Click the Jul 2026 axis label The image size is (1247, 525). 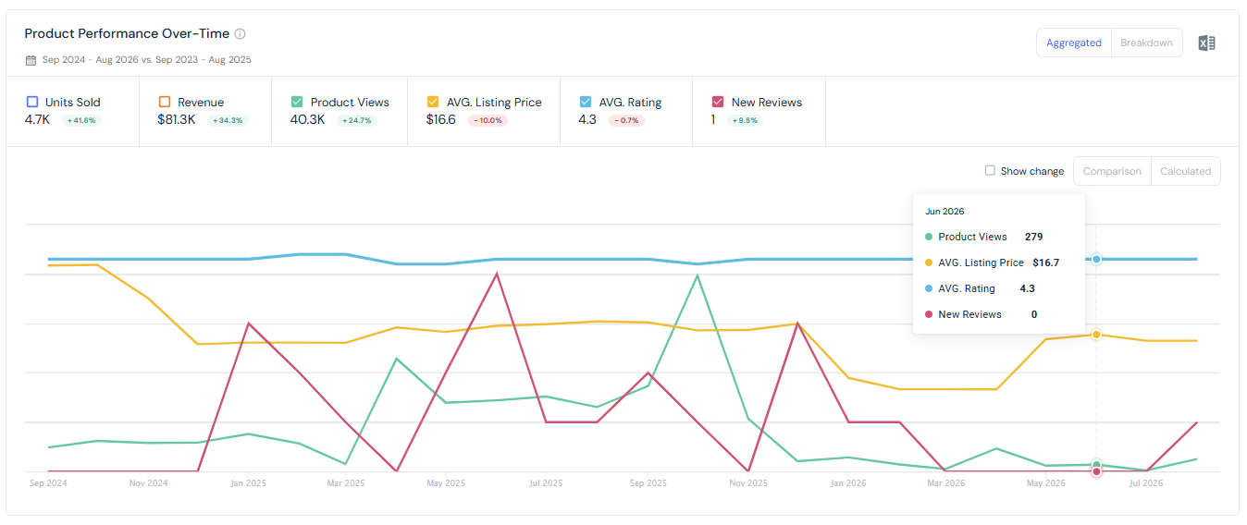(x=1146, y=483)
